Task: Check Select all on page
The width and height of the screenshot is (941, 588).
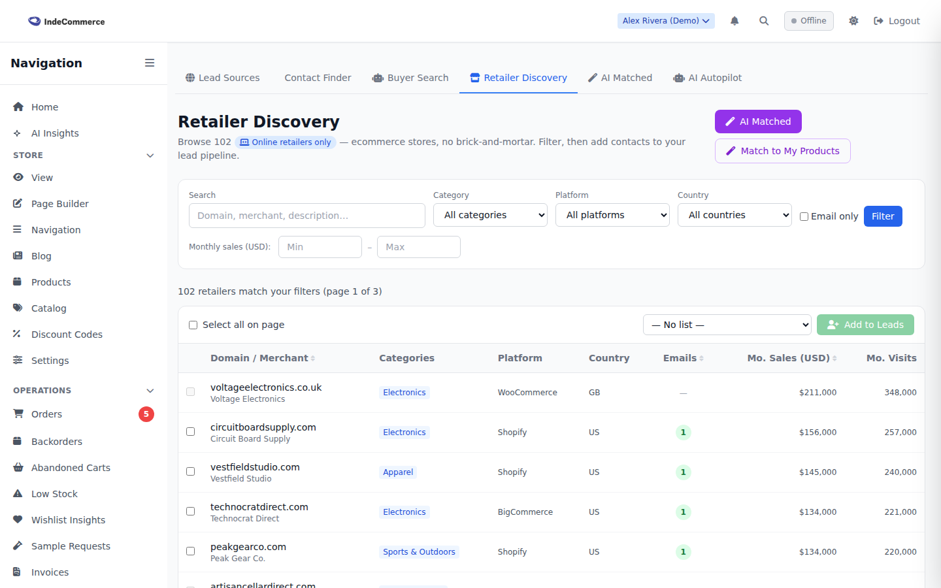Action: 193,325
